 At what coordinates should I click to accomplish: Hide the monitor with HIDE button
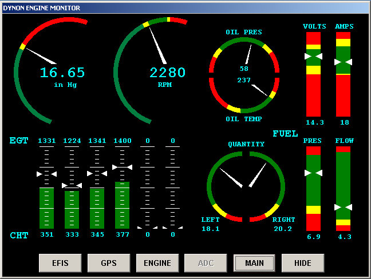pyautogui.click(x=303, y=263)
